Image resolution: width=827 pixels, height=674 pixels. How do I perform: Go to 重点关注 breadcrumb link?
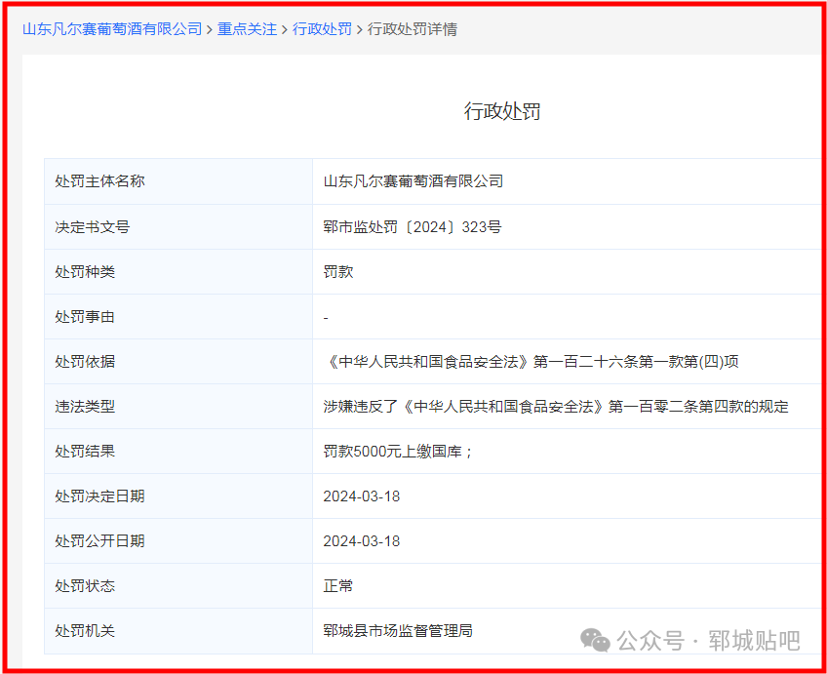coord(247,29)
